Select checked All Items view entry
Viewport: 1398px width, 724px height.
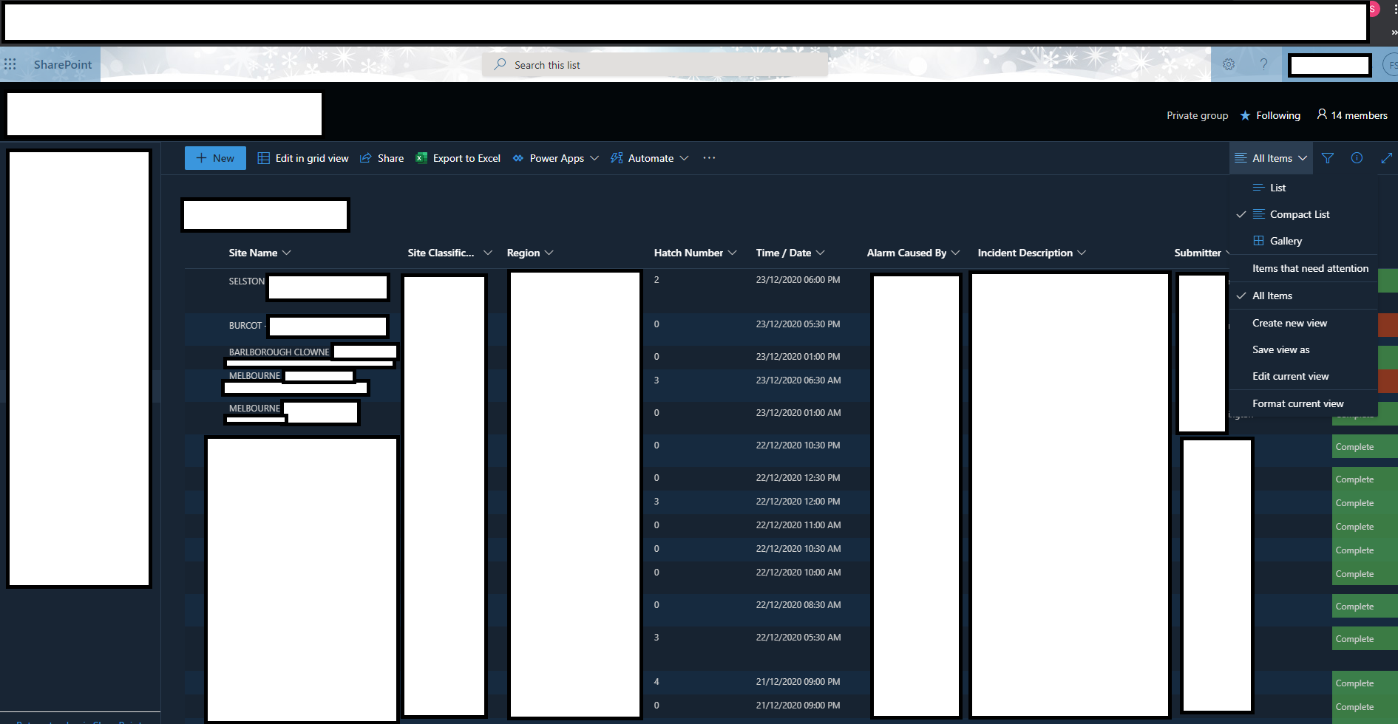click(1303, 296)
